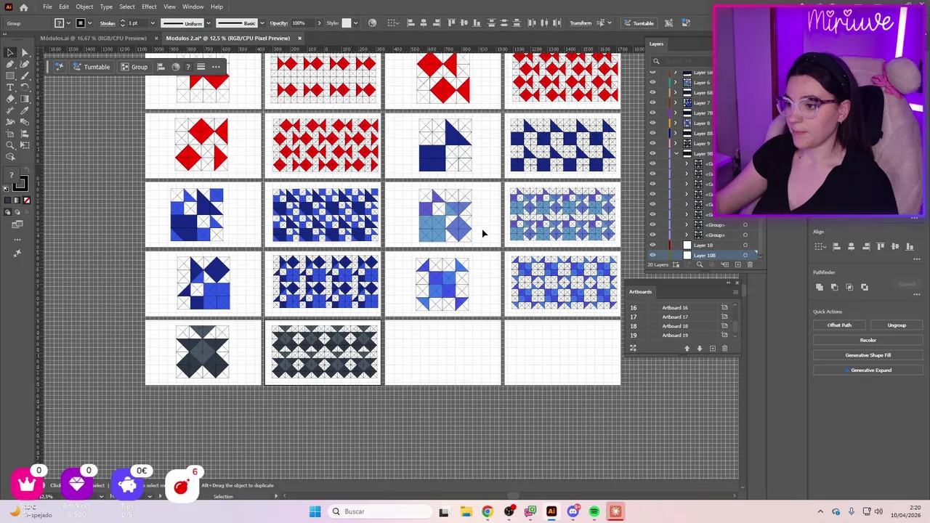The height and width of the screenshot is (523, 930).
Task: Open Artboards panel menu
Action: pyautogui.click(x=735, y=292)
